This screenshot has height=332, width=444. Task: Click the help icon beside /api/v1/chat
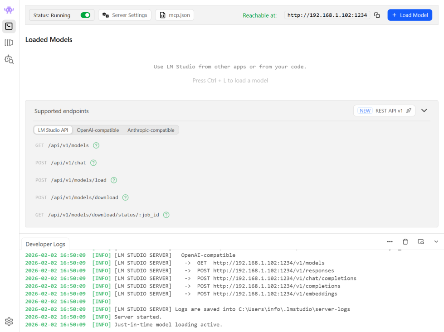point(93,163)
